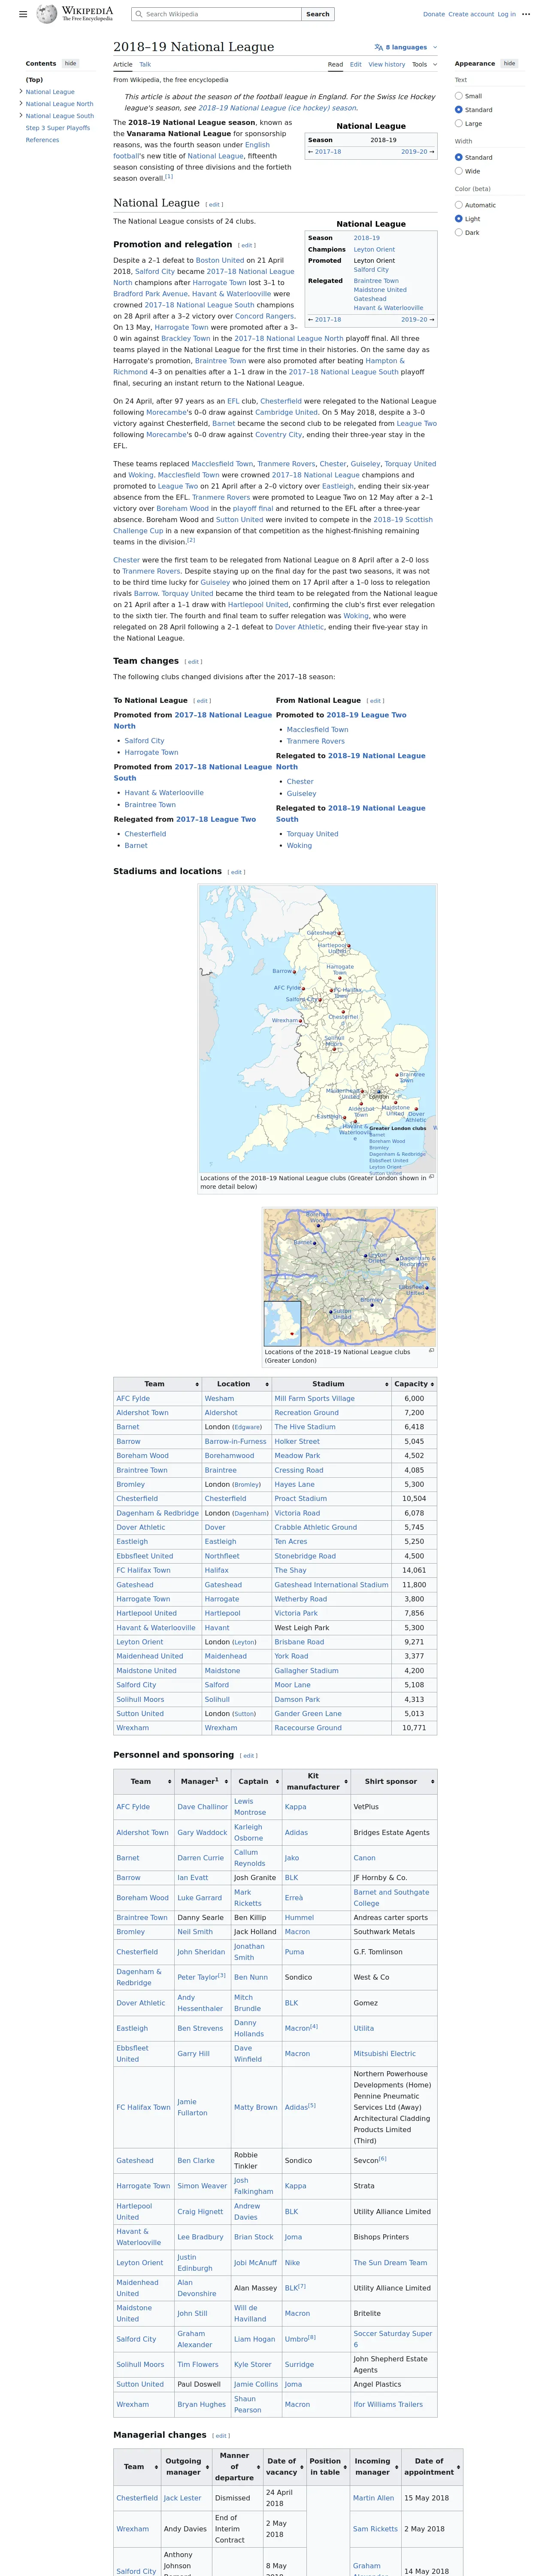Edit the Promotion and relegation section
This screenshot has width=551, height=2576.
coord(247,245)
